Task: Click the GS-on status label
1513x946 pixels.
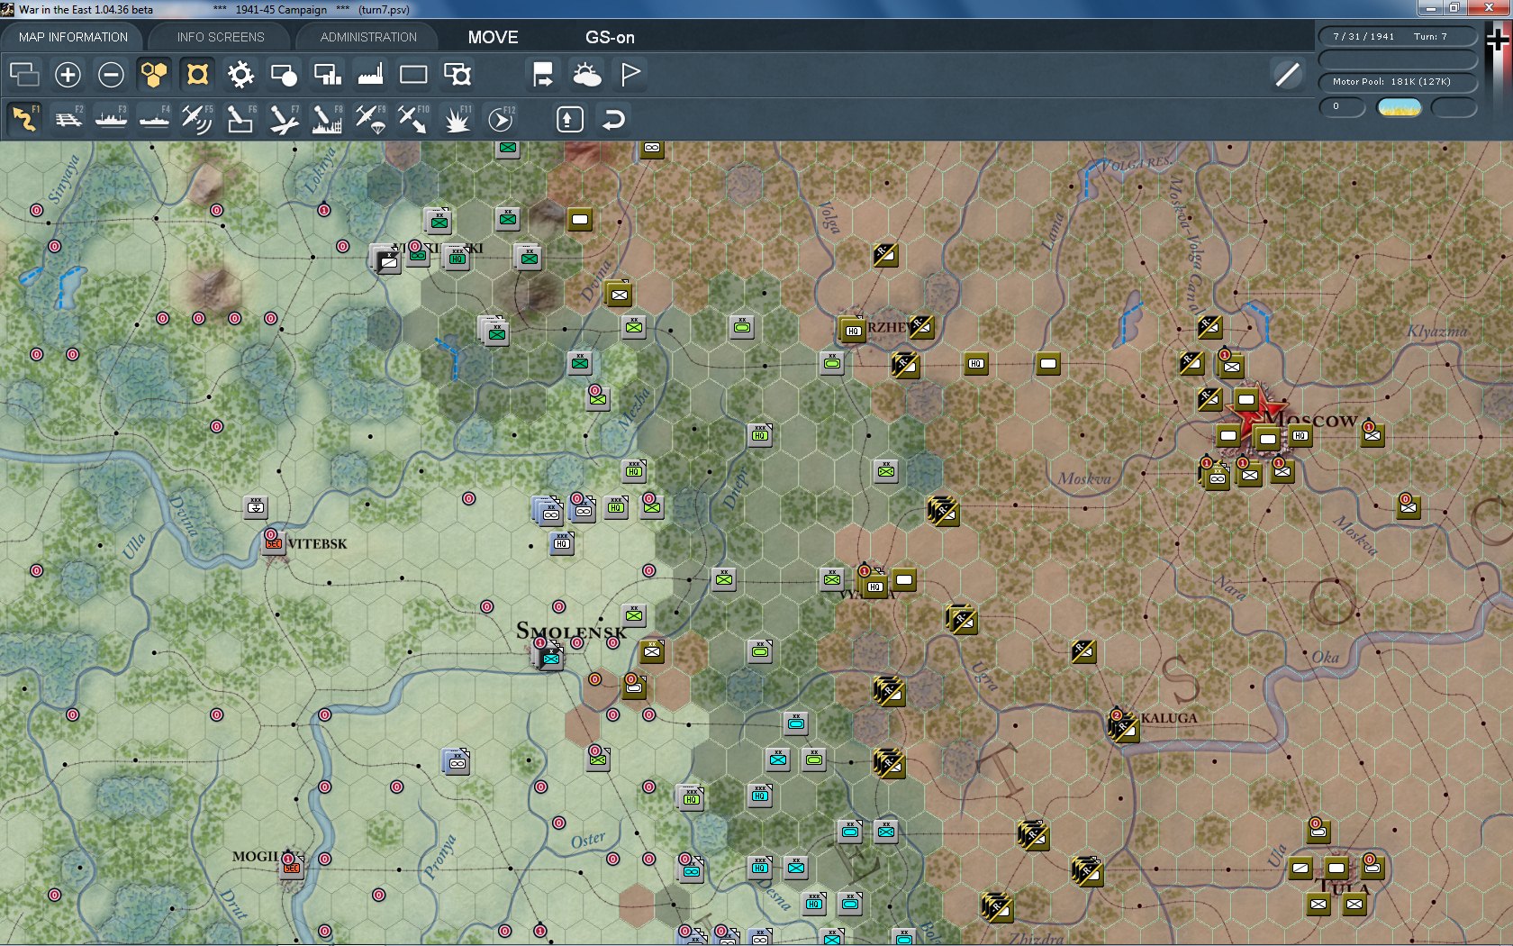Action: [610, 37]
